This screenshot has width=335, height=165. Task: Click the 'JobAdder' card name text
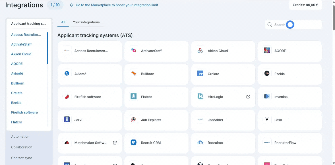(x=215, y=120)
